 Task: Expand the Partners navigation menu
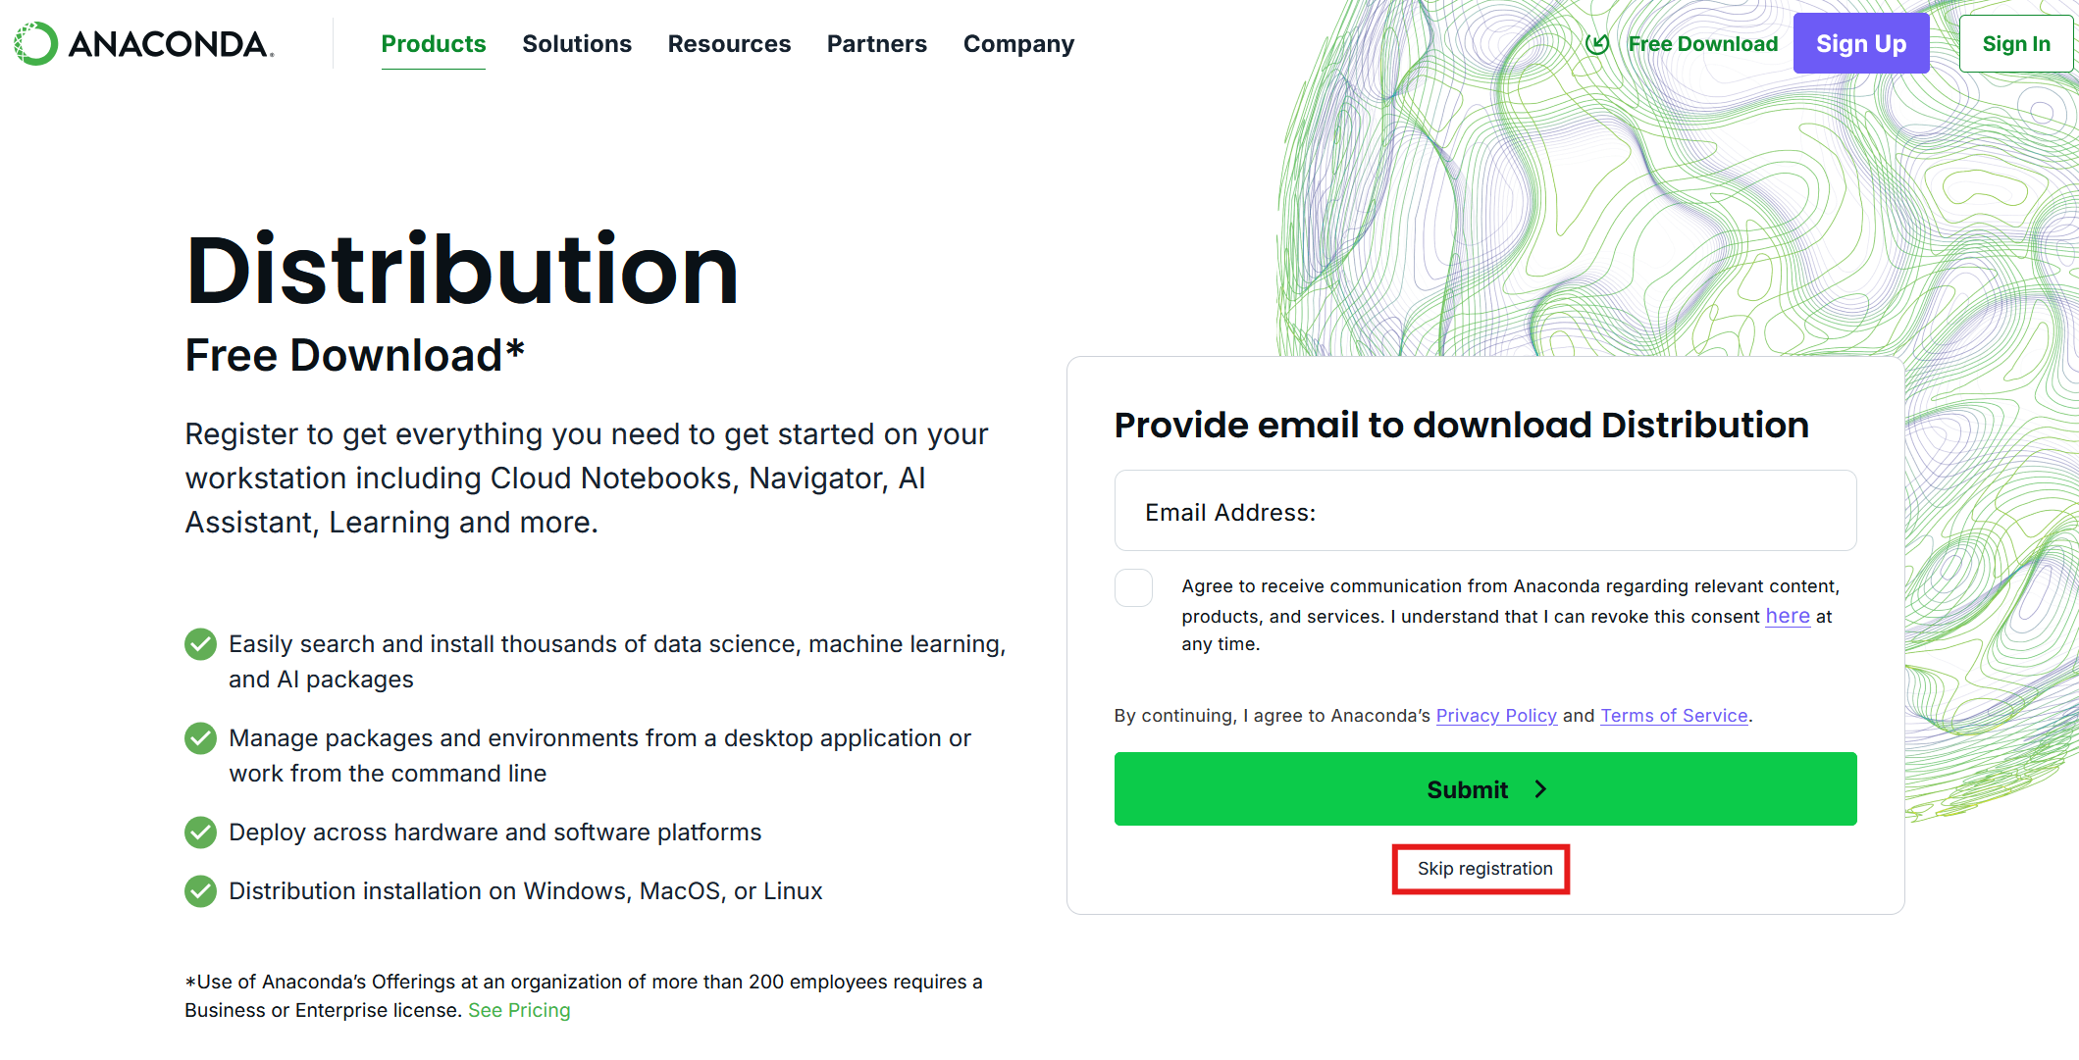(876, 44)
